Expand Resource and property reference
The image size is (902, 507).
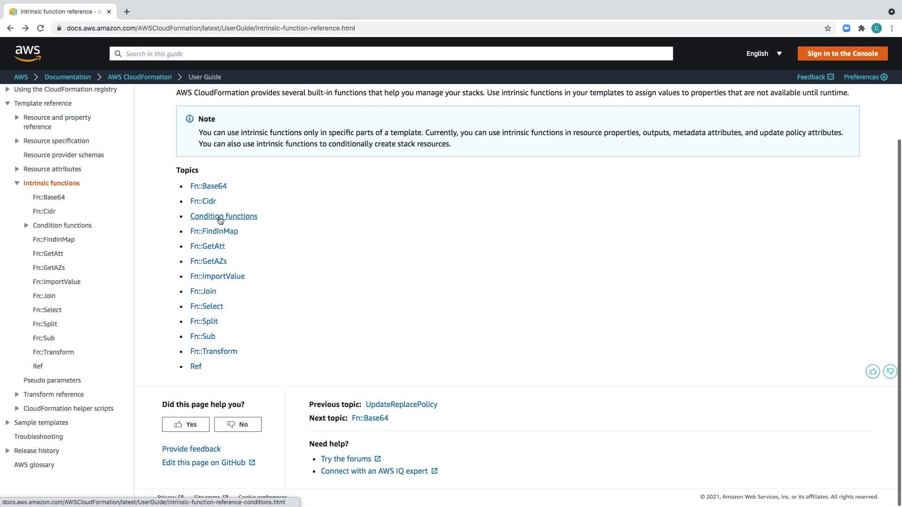click(17, 117)
